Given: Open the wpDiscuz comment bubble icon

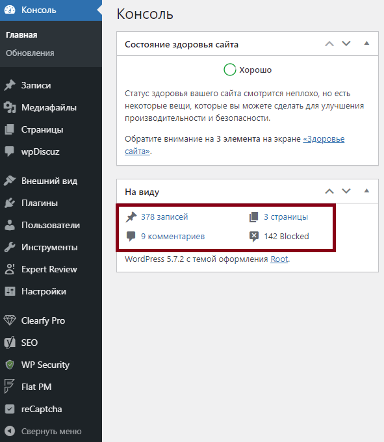Looking at the screenshot, I should [x=10, y=151].
